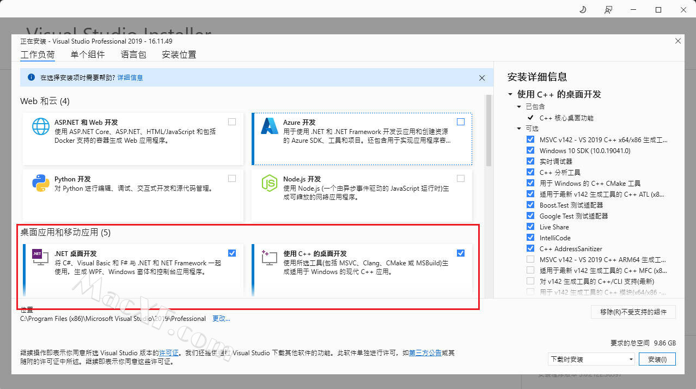Click the workloads list vertical scrollbar
Viewport: 696px width, 389px height.
(x=489, y=131)
